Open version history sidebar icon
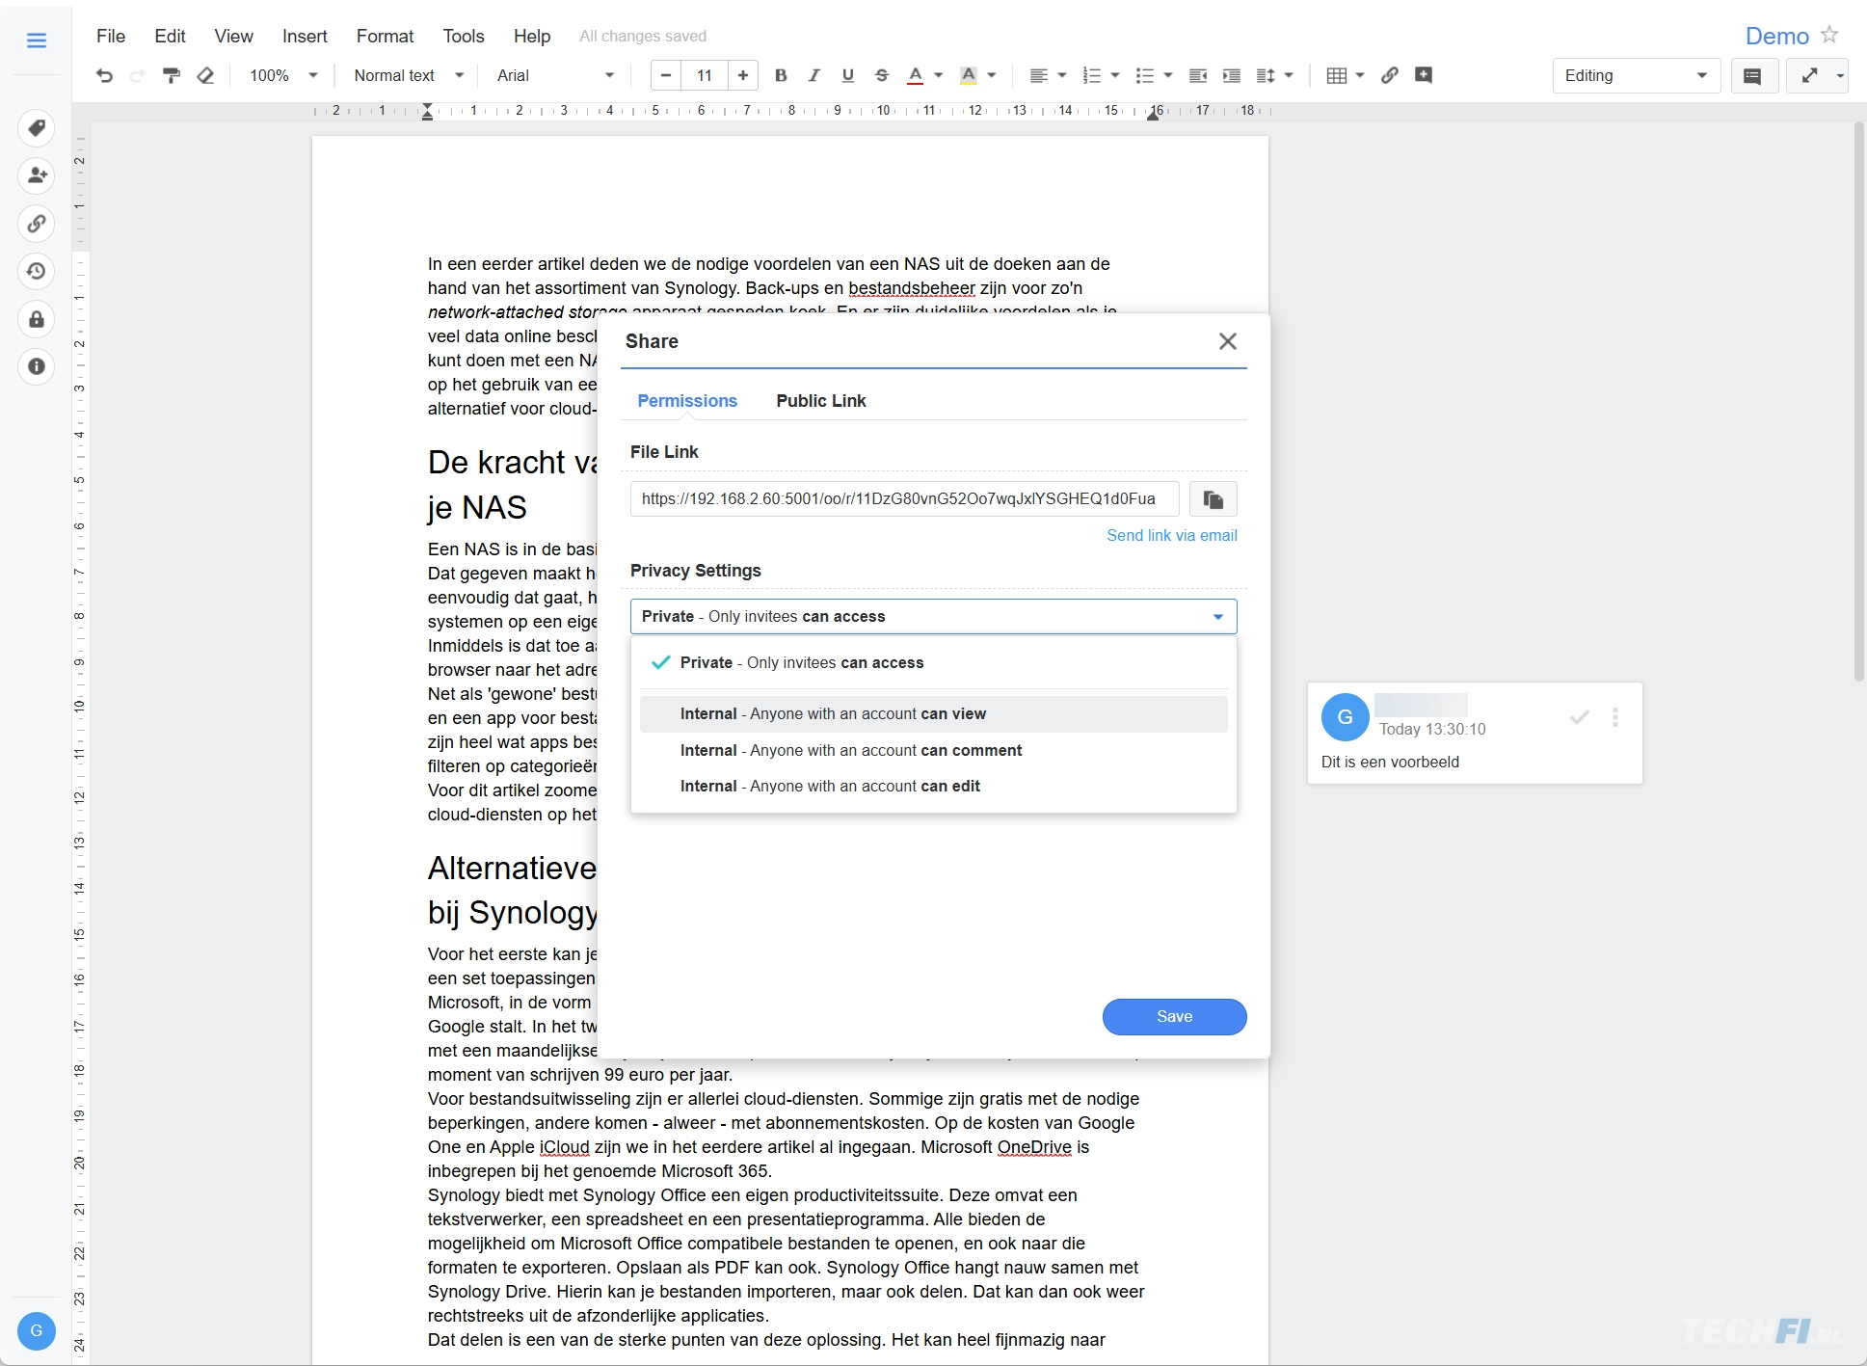 (x=37, y=271)
